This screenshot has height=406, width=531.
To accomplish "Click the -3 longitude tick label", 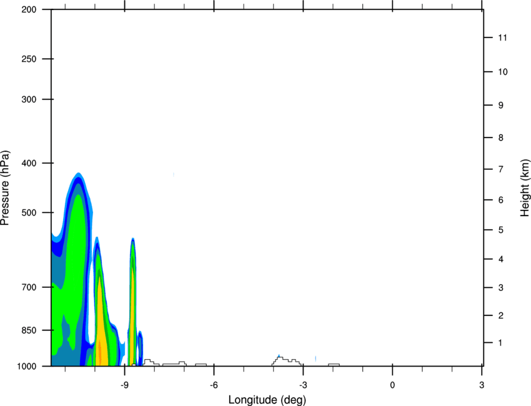I will (303, 385).
